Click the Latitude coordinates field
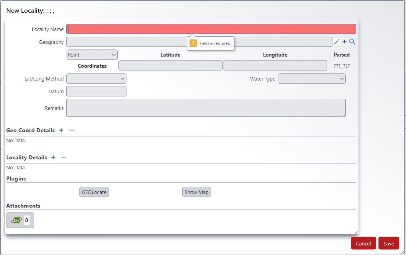The image size is (406, 255). tap(170, 65)
